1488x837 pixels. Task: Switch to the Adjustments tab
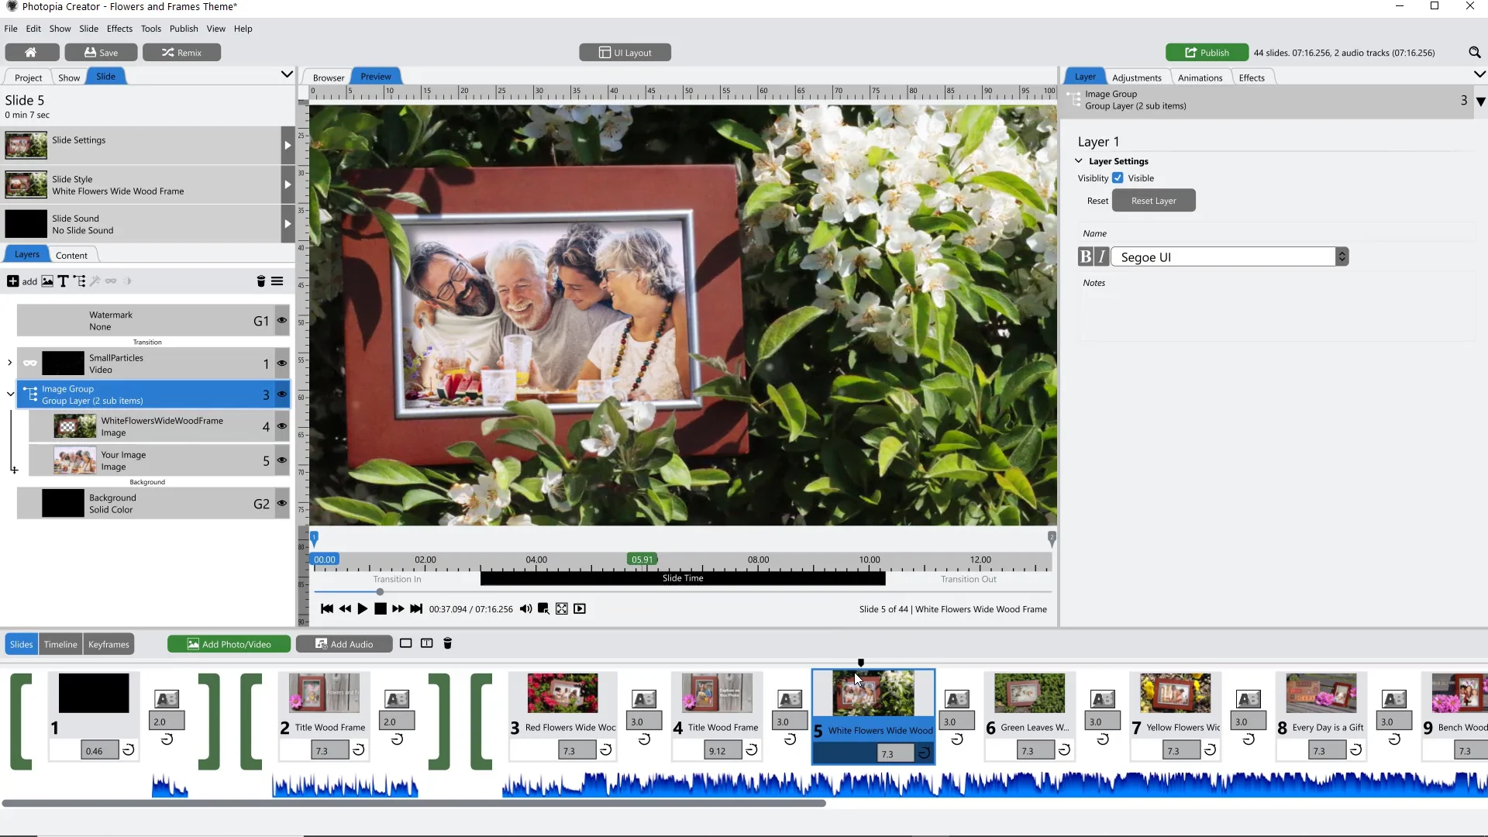tap(1136, 77)
